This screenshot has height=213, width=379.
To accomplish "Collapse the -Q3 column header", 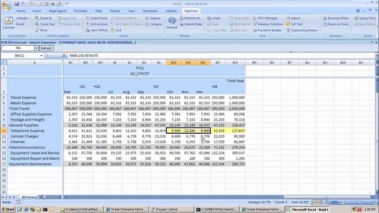I will click(155, 86).
